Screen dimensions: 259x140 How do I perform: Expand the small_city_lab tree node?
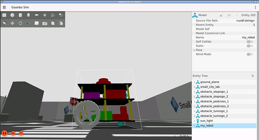point(194,87)
